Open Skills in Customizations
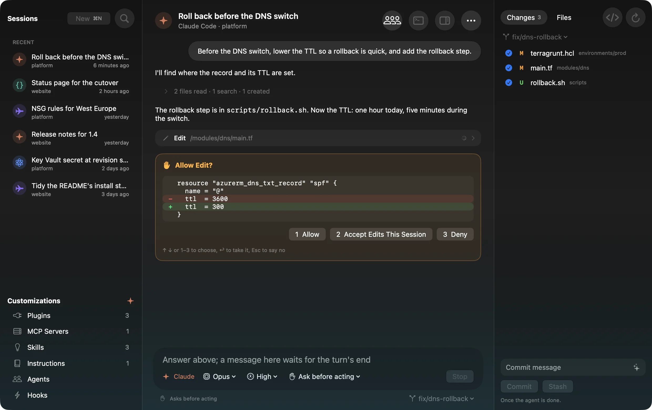Screen dimensions: 652x410 pos(71,347)
